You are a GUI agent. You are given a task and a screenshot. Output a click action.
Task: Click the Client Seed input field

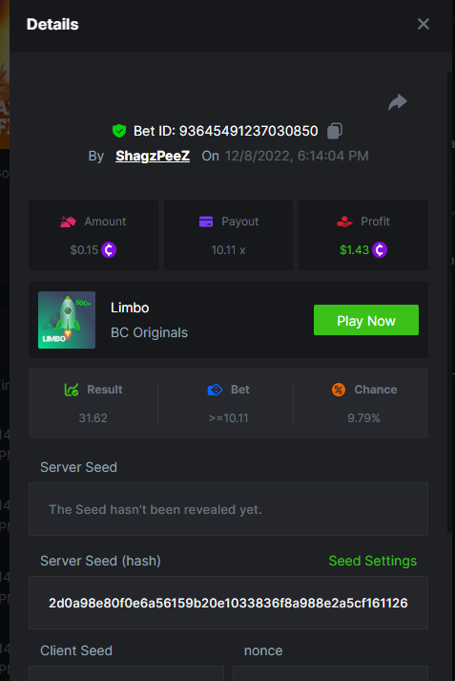pyautogui.click(x=126, y=673)
